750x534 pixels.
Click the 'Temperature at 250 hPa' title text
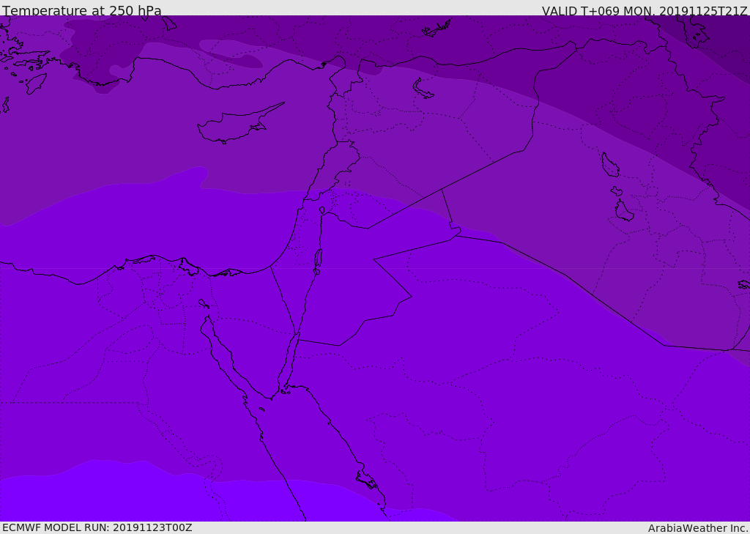[x=82, y=10]
